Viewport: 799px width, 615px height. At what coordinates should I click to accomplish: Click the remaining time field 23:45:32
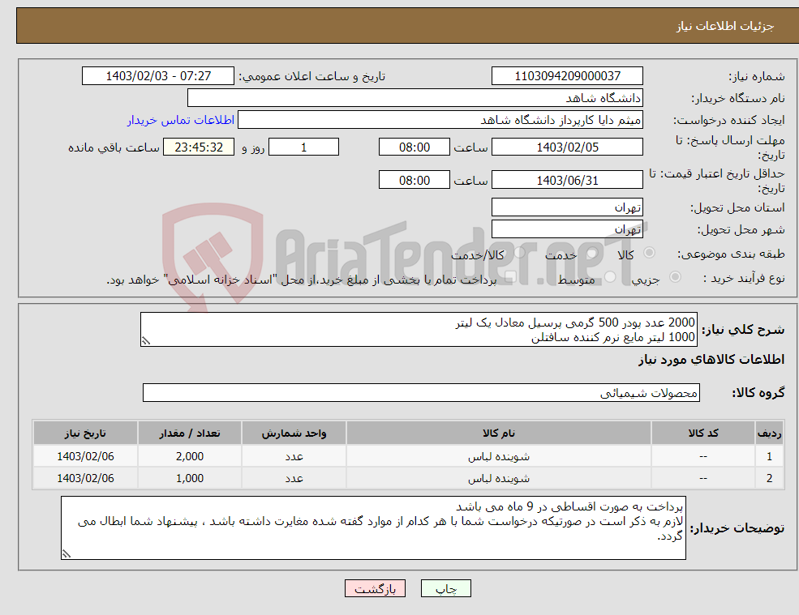click(199, 147)
